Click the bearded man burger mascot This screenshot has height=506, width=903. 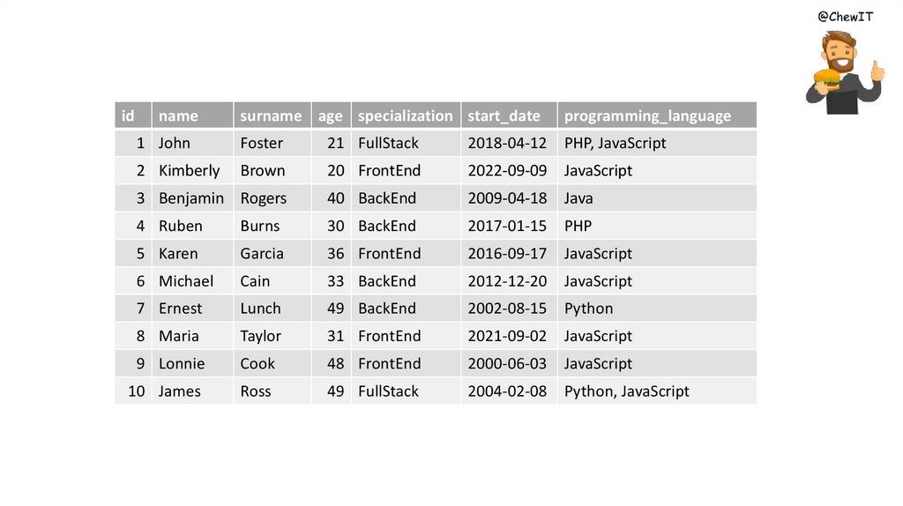point(842,72)
